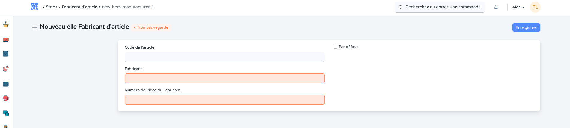Open the red toolbox sidebar icon

pos(6,39)
